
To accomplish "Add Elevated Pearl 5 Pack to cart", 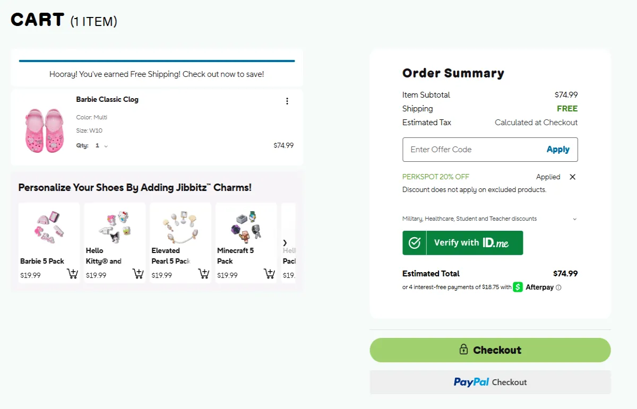I will point(203,273).
